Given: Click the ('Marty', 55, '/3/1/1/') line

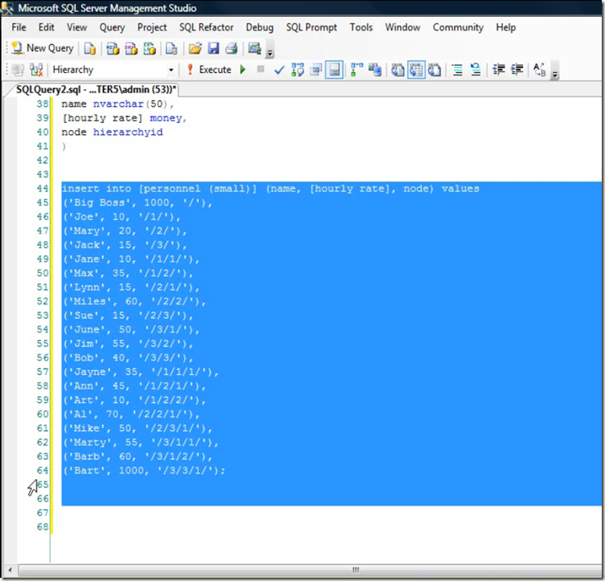Looking at the screenshot, I should (x=141, y=442).
